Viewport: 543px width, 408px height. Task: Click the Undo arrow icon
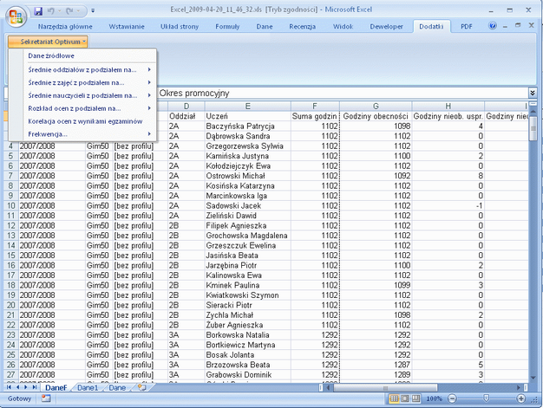click(x=51, y=11)
